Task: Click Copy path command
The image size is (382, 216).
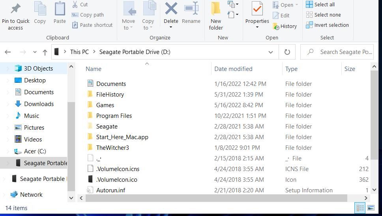Action: [88, 15]
